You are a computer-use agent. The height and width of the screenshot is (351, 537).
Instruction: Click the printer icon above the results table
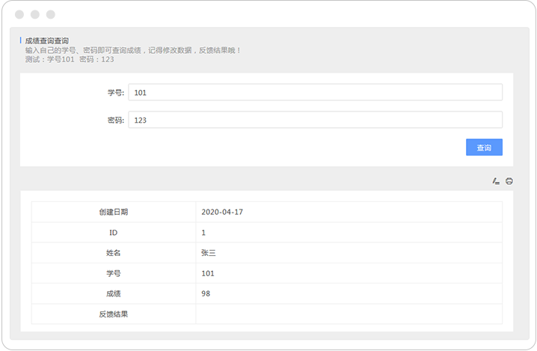point(509,181)
